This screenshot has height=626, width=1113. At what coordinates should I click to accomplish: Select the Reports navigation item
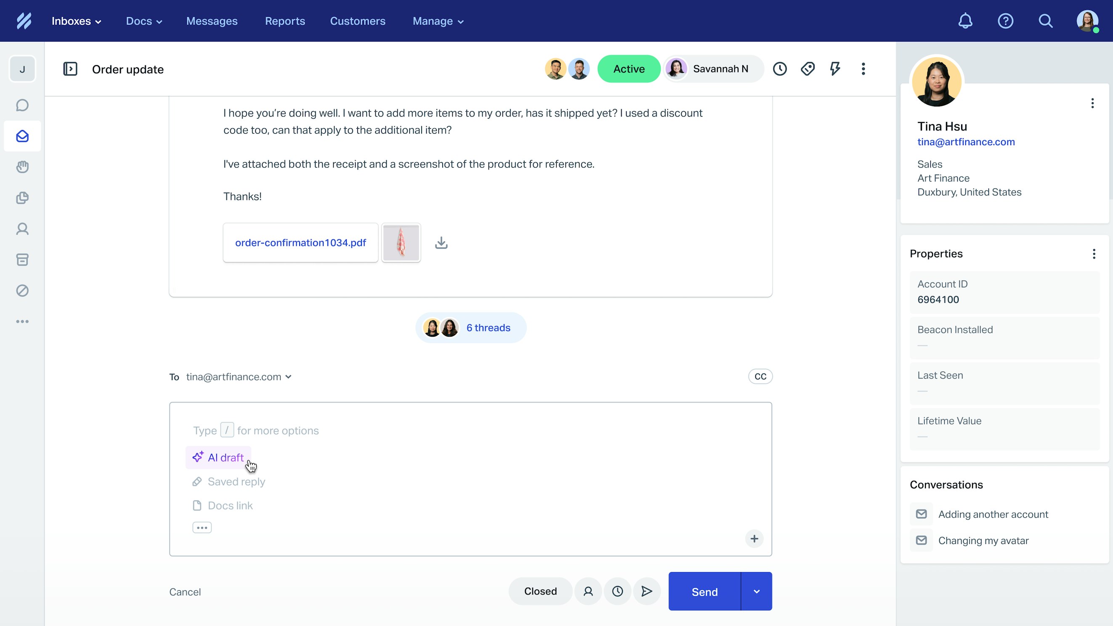pos(284,21)
